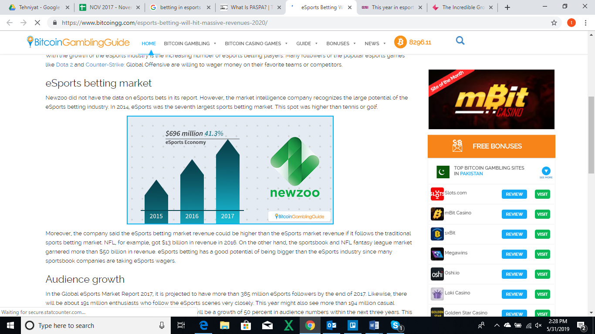The width and height of the screenshot is (595, 334).
Task: Switch to The Incredible Growth tab
Action: click(462, 7)
